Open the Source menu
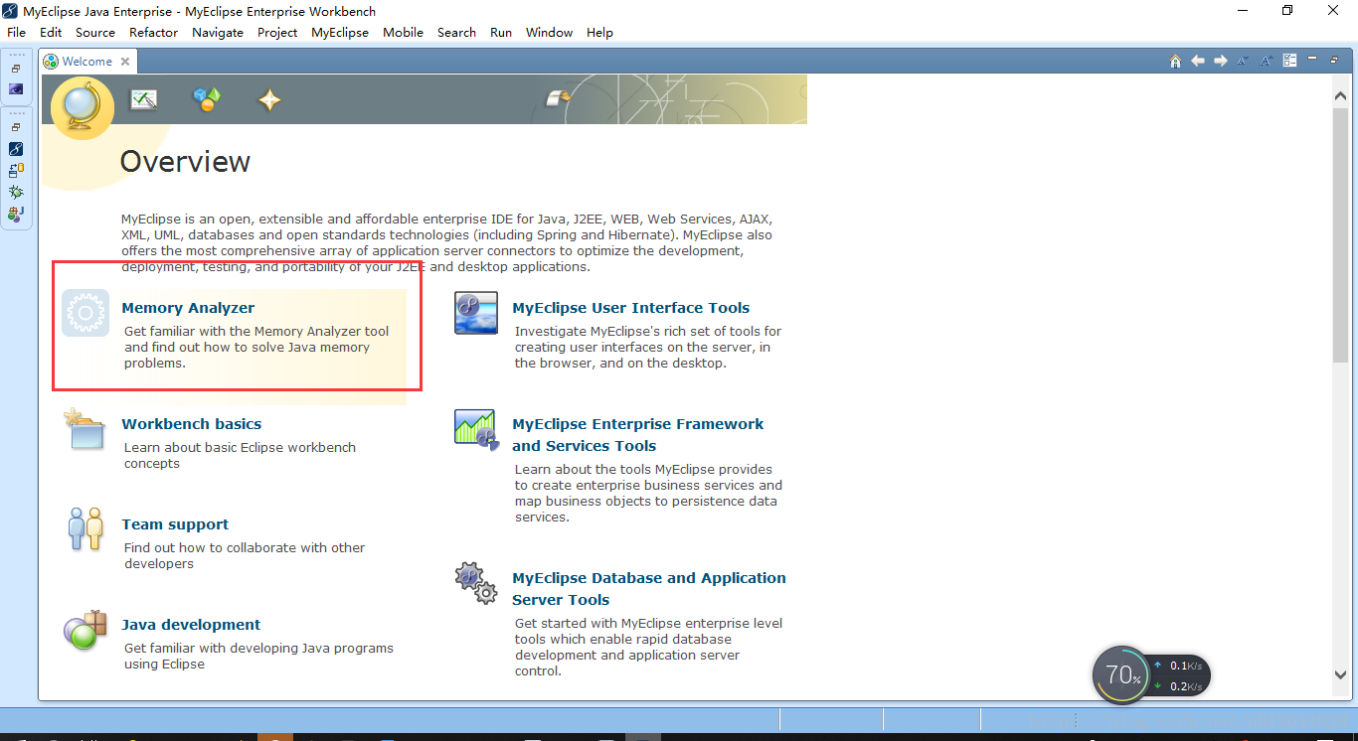Screen dimensions: 1358x741 point(95,32)
